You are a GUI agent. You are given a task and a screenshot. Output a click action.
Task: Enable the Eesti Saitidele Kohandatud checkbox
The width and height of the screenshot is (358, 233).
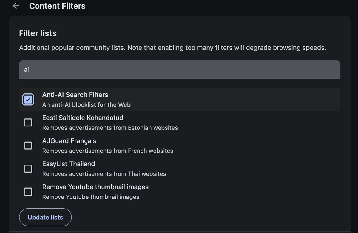click(28, 123)
